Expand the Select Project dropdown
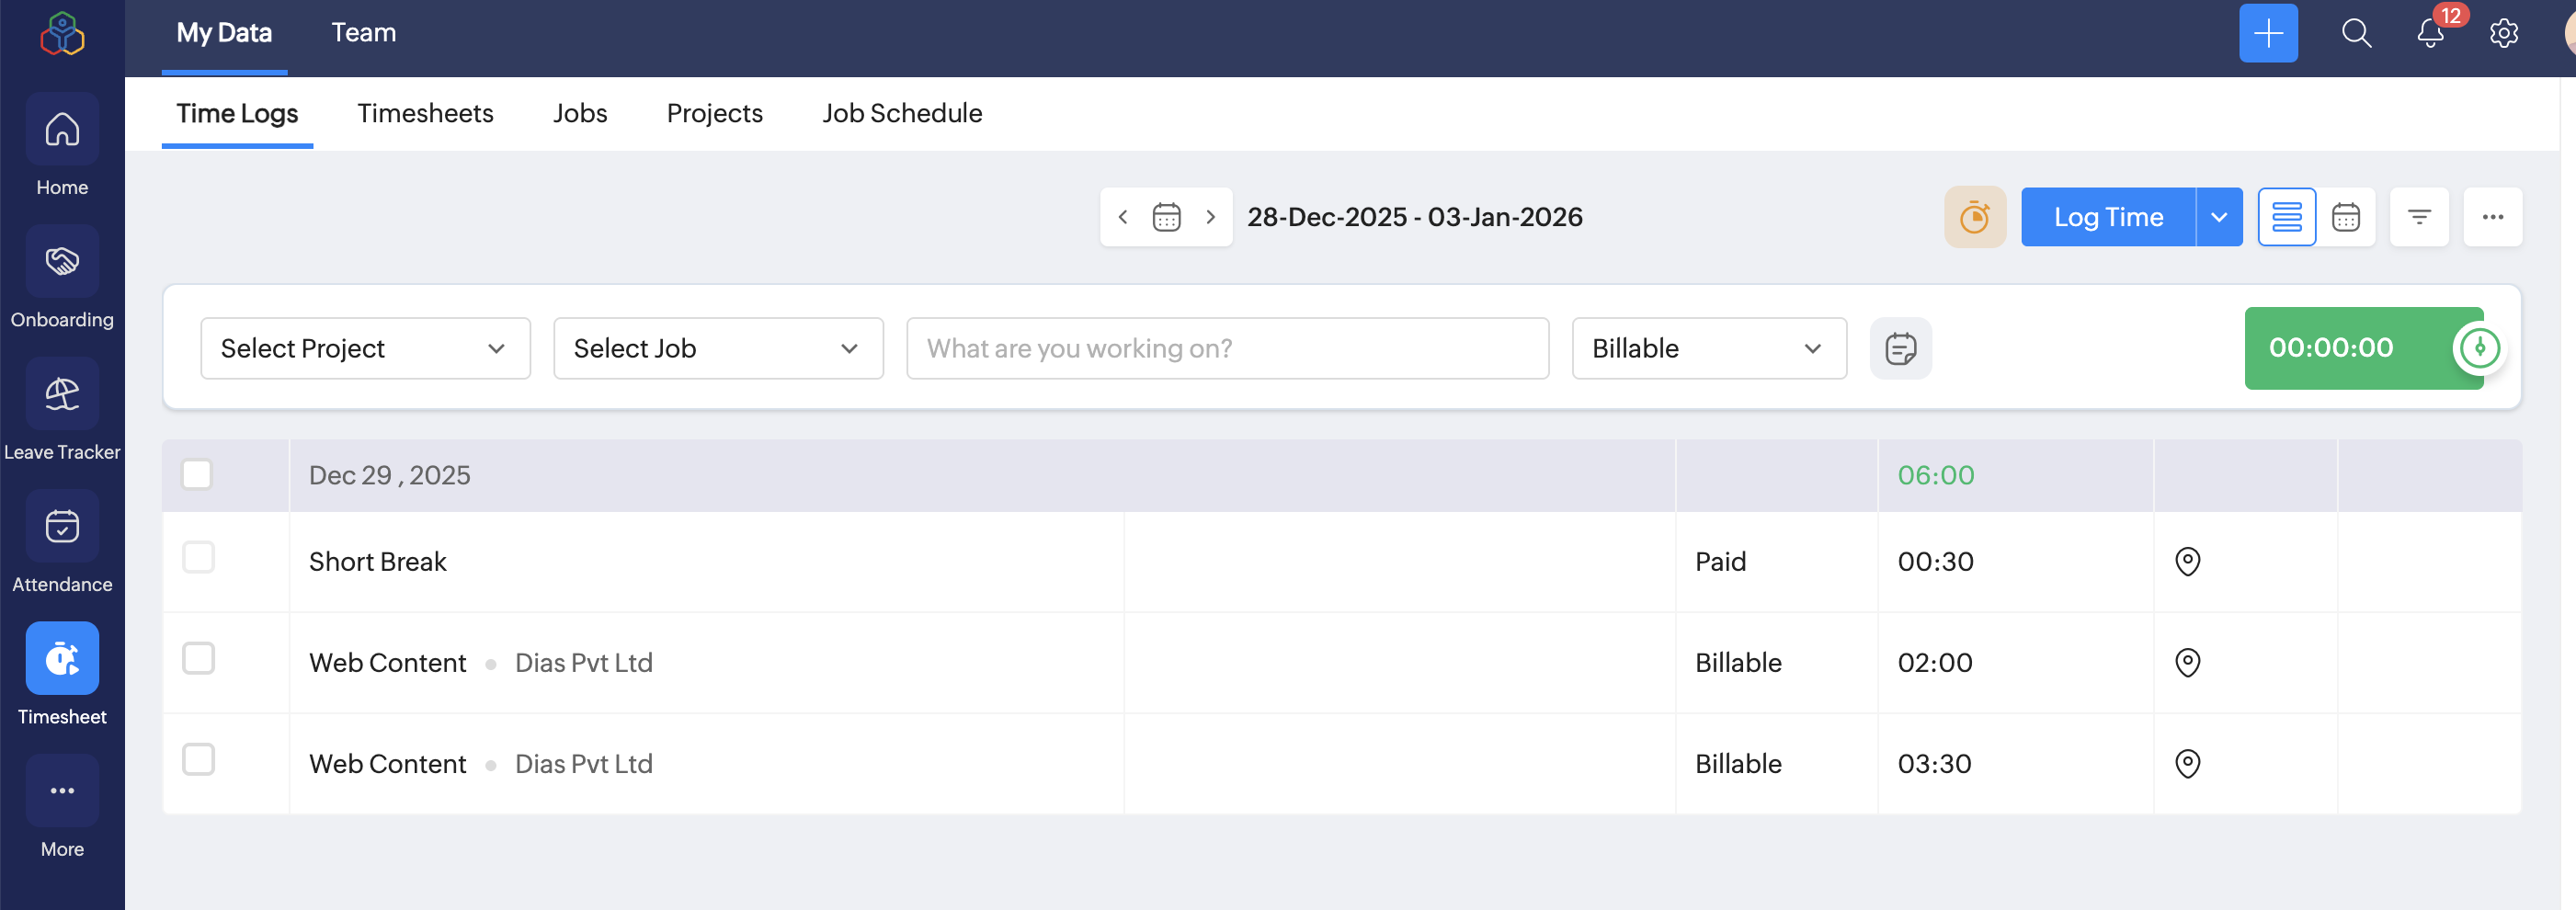 [365, 349]
